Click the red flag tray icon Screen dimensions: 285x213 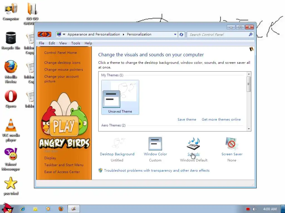[x=248, y=209]
